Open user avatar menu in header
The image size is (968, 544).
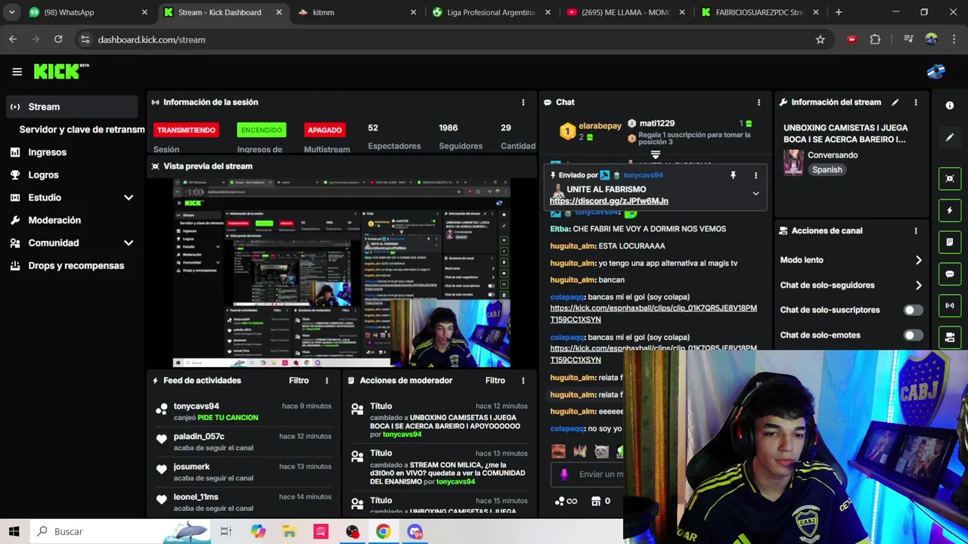[x=935, y=72]
